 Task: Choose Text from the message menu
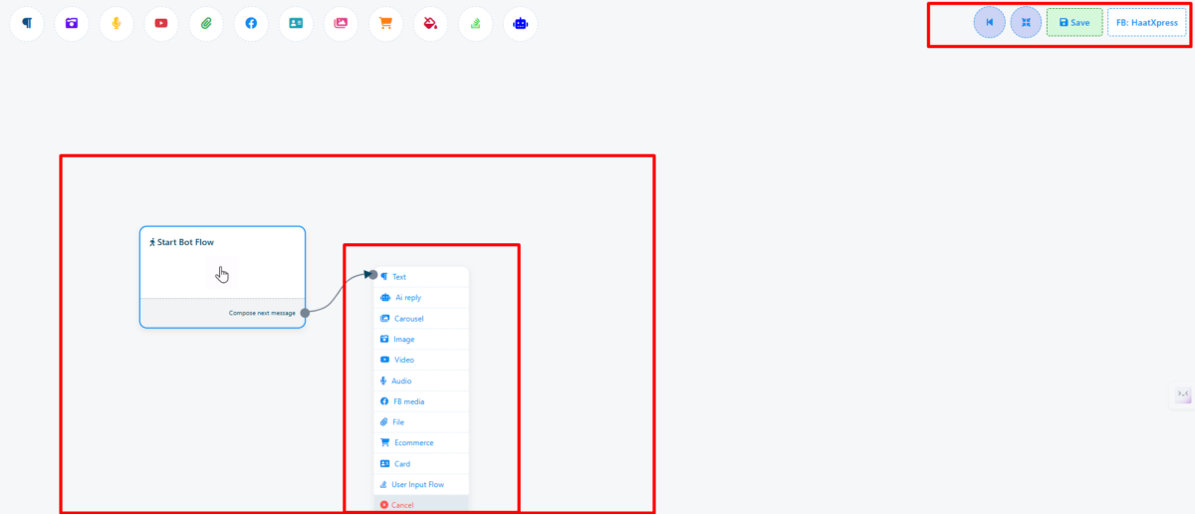pyautogui.click(x=420, y=276)
